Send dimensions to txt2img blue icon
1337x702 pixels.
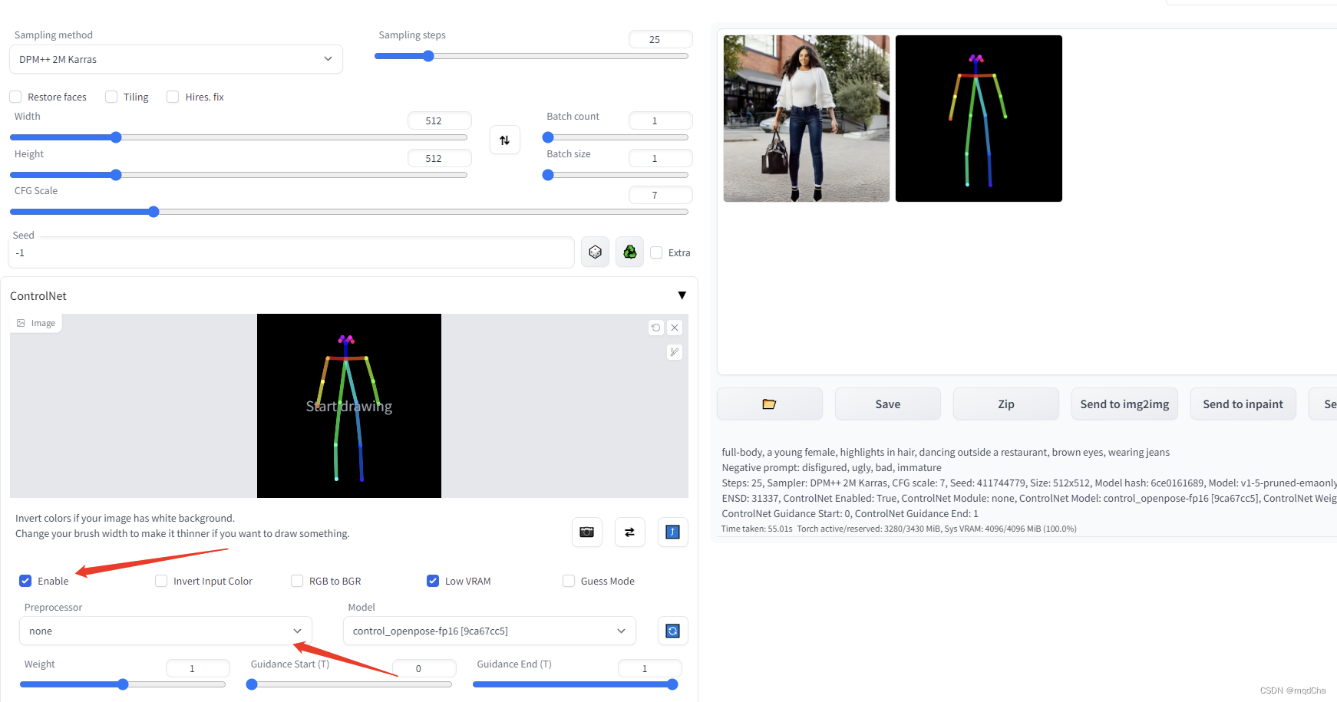(672, 532)
